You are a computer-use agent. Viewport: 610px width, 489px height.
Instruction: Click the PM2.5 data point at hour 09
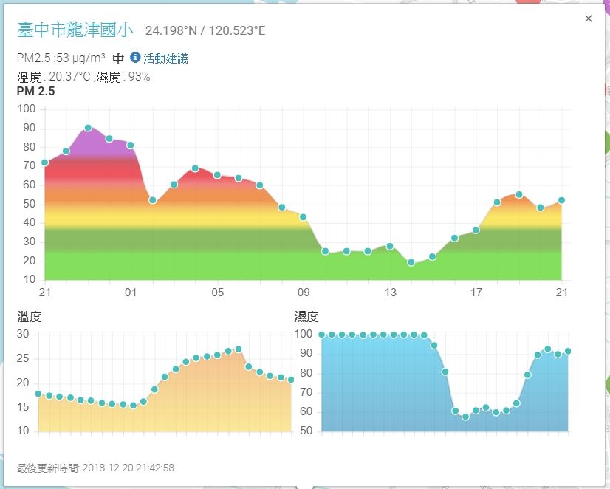(x=303, y=217)
